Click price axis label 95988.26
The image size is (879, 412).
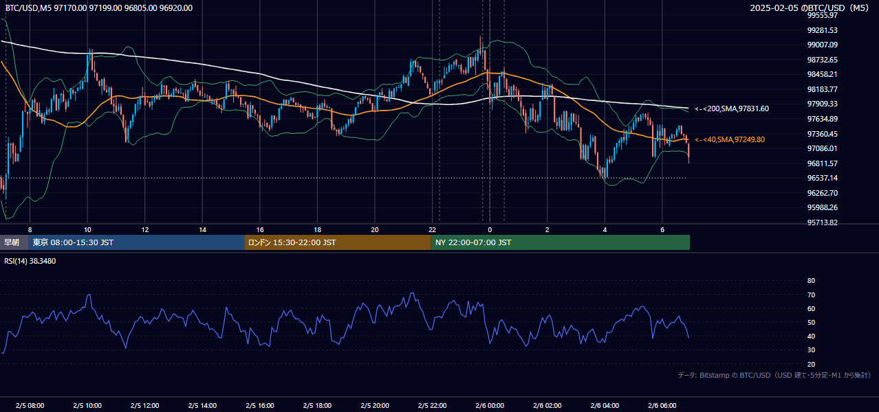pos(823,207)
